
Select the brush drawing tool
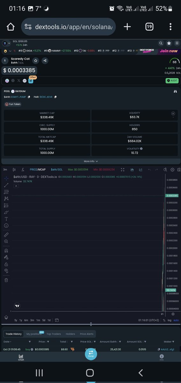6,212
